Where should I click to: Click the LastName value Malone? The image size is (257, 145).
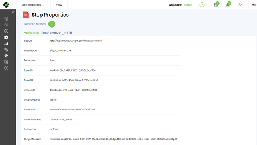click(54, 129)
